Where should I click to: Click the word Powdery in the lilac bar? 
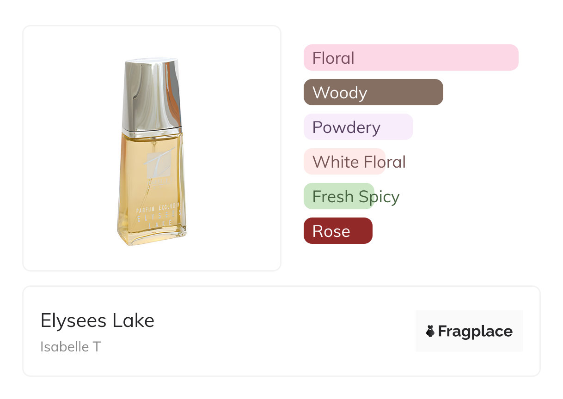point(346,127)
